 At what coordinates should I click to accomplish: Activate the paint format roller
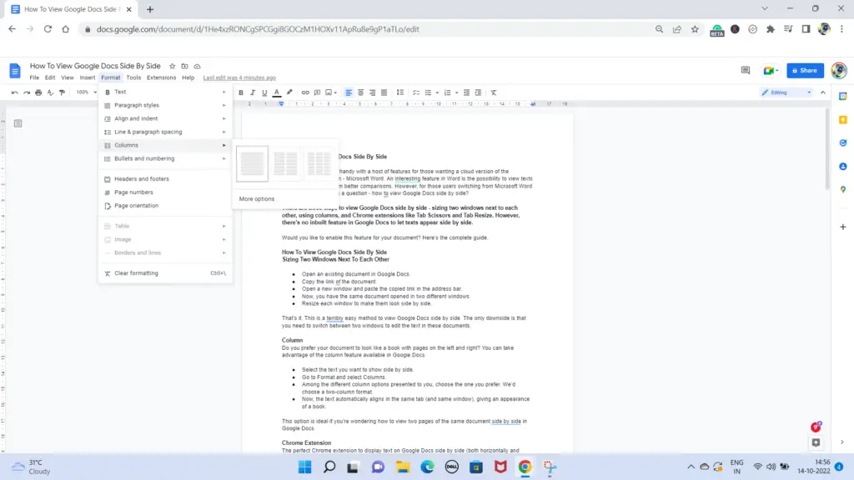click(62, 92)
